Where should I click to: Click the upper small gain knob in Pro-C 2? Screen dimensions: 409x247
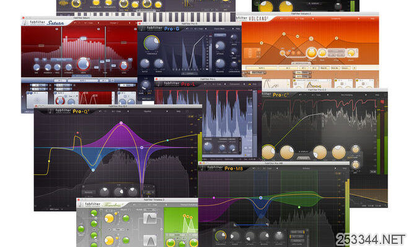(356, 149)
